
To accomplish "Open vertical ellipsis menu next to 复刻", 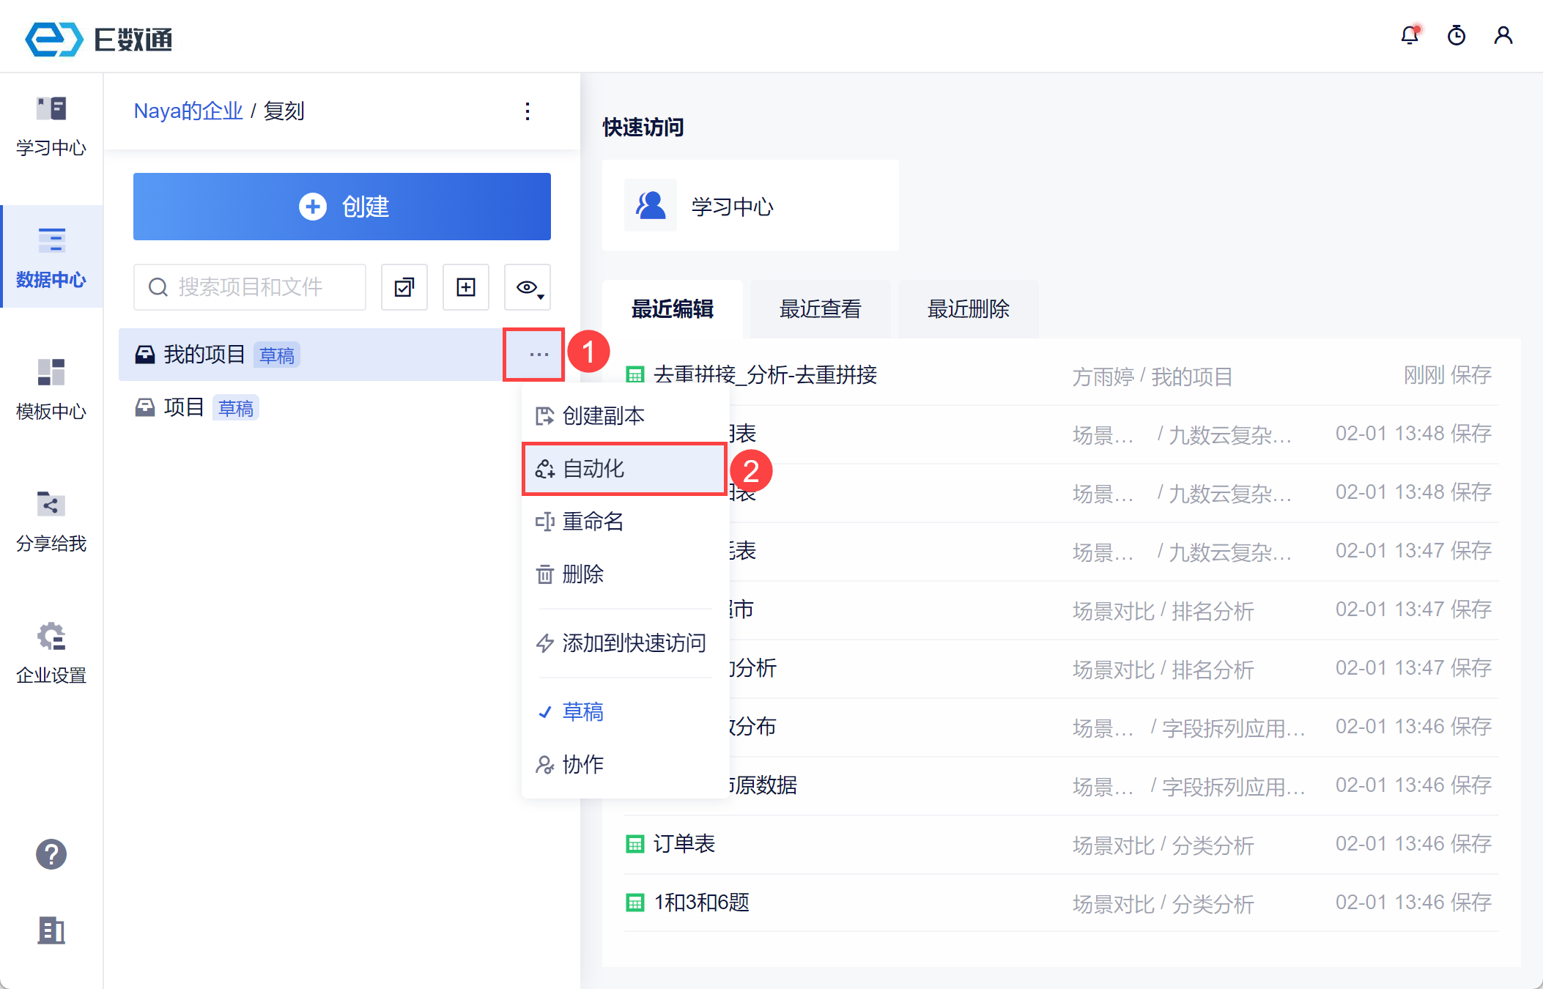I will 528,111.
